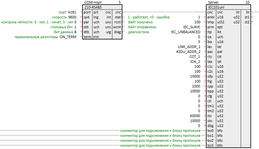
Task: Edit the speed value 9600
Action: [x=72, y=17]
